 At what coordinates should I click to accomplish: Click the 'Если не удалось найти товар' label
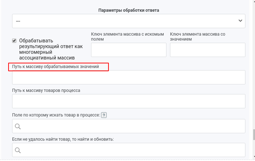pos(63,139)
